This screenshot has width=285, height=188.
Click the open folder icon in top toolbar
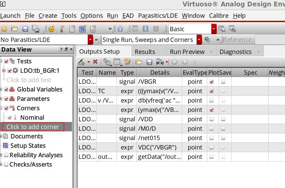[x=14, y=29]
